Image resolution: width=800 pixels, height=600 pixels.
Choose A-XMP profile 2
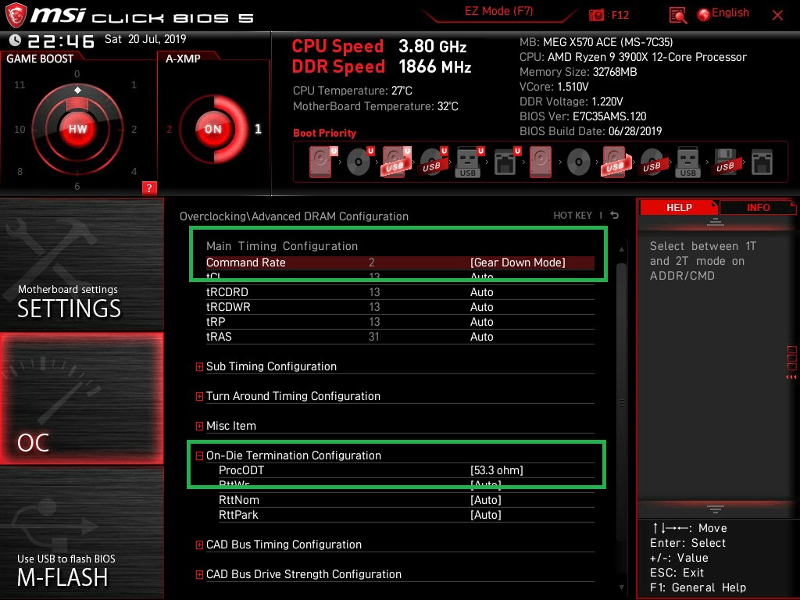click(x=169, y=129)
